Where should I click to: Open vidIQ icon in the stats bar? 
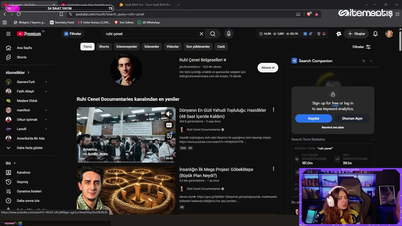[305, 34]
